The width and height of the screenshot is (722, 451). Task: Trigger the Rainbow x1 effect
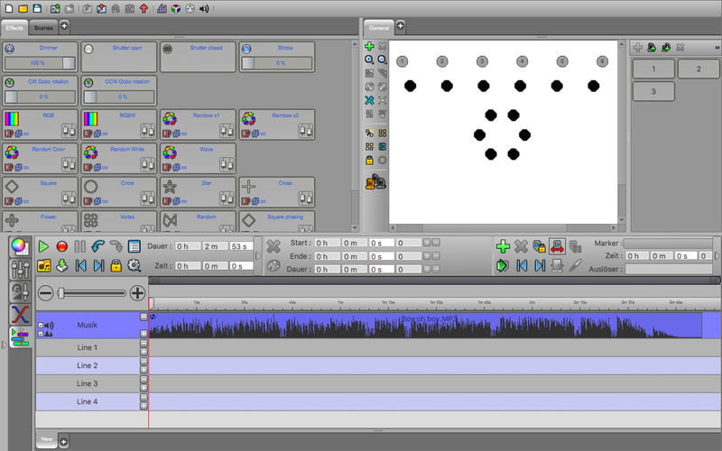pyautogui.click(x=198, y=124)
